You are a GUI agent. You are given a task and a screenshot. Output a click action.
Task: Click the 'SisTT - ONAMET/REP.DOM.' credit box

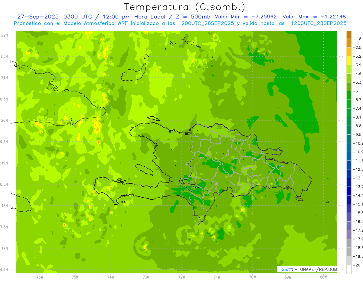[x=309, y=269]
